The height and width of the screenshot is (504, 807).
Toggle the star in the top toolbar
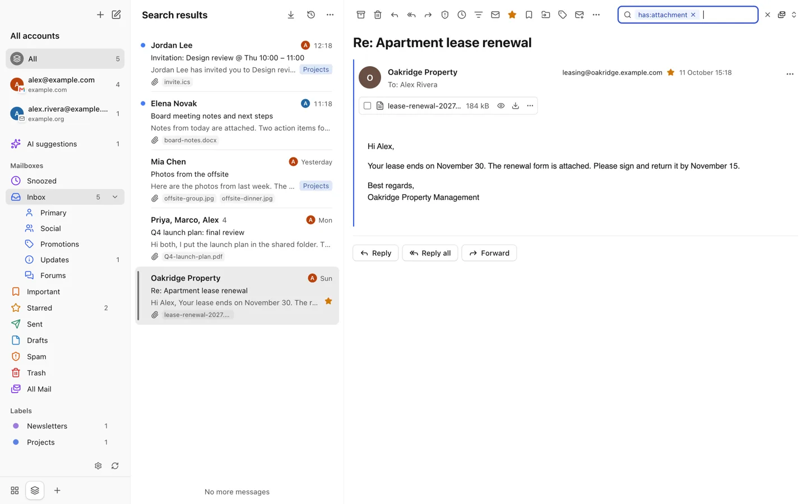point(512,15)
